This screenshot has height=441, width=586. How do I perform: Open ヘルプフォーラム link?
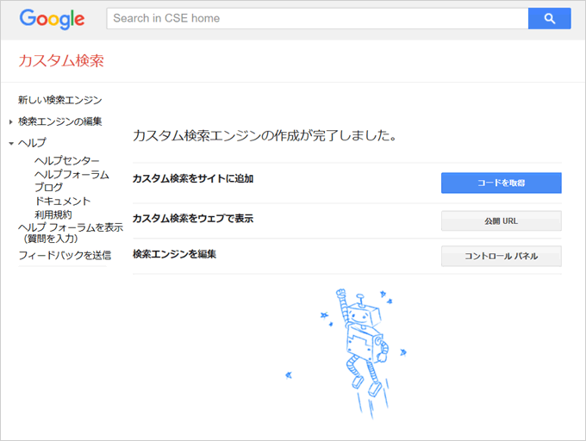(x=72, y=174)
